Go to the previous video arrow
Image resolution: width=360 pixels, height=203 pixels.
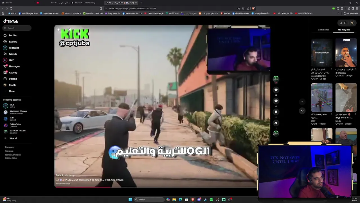click(x=302, y=102)
